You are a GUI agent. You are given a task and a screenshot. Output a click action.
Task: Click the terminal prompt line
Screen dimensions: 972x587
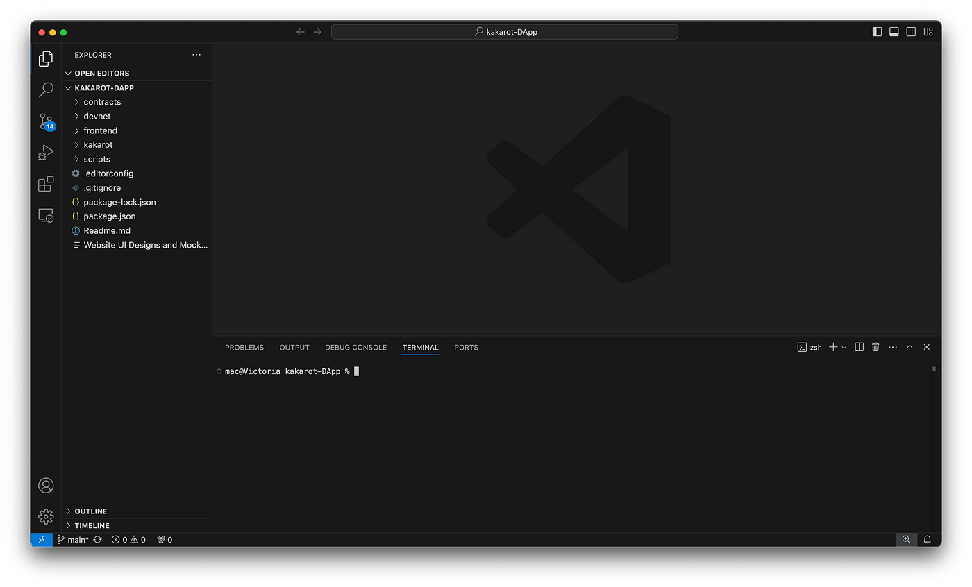coord(288,371)
